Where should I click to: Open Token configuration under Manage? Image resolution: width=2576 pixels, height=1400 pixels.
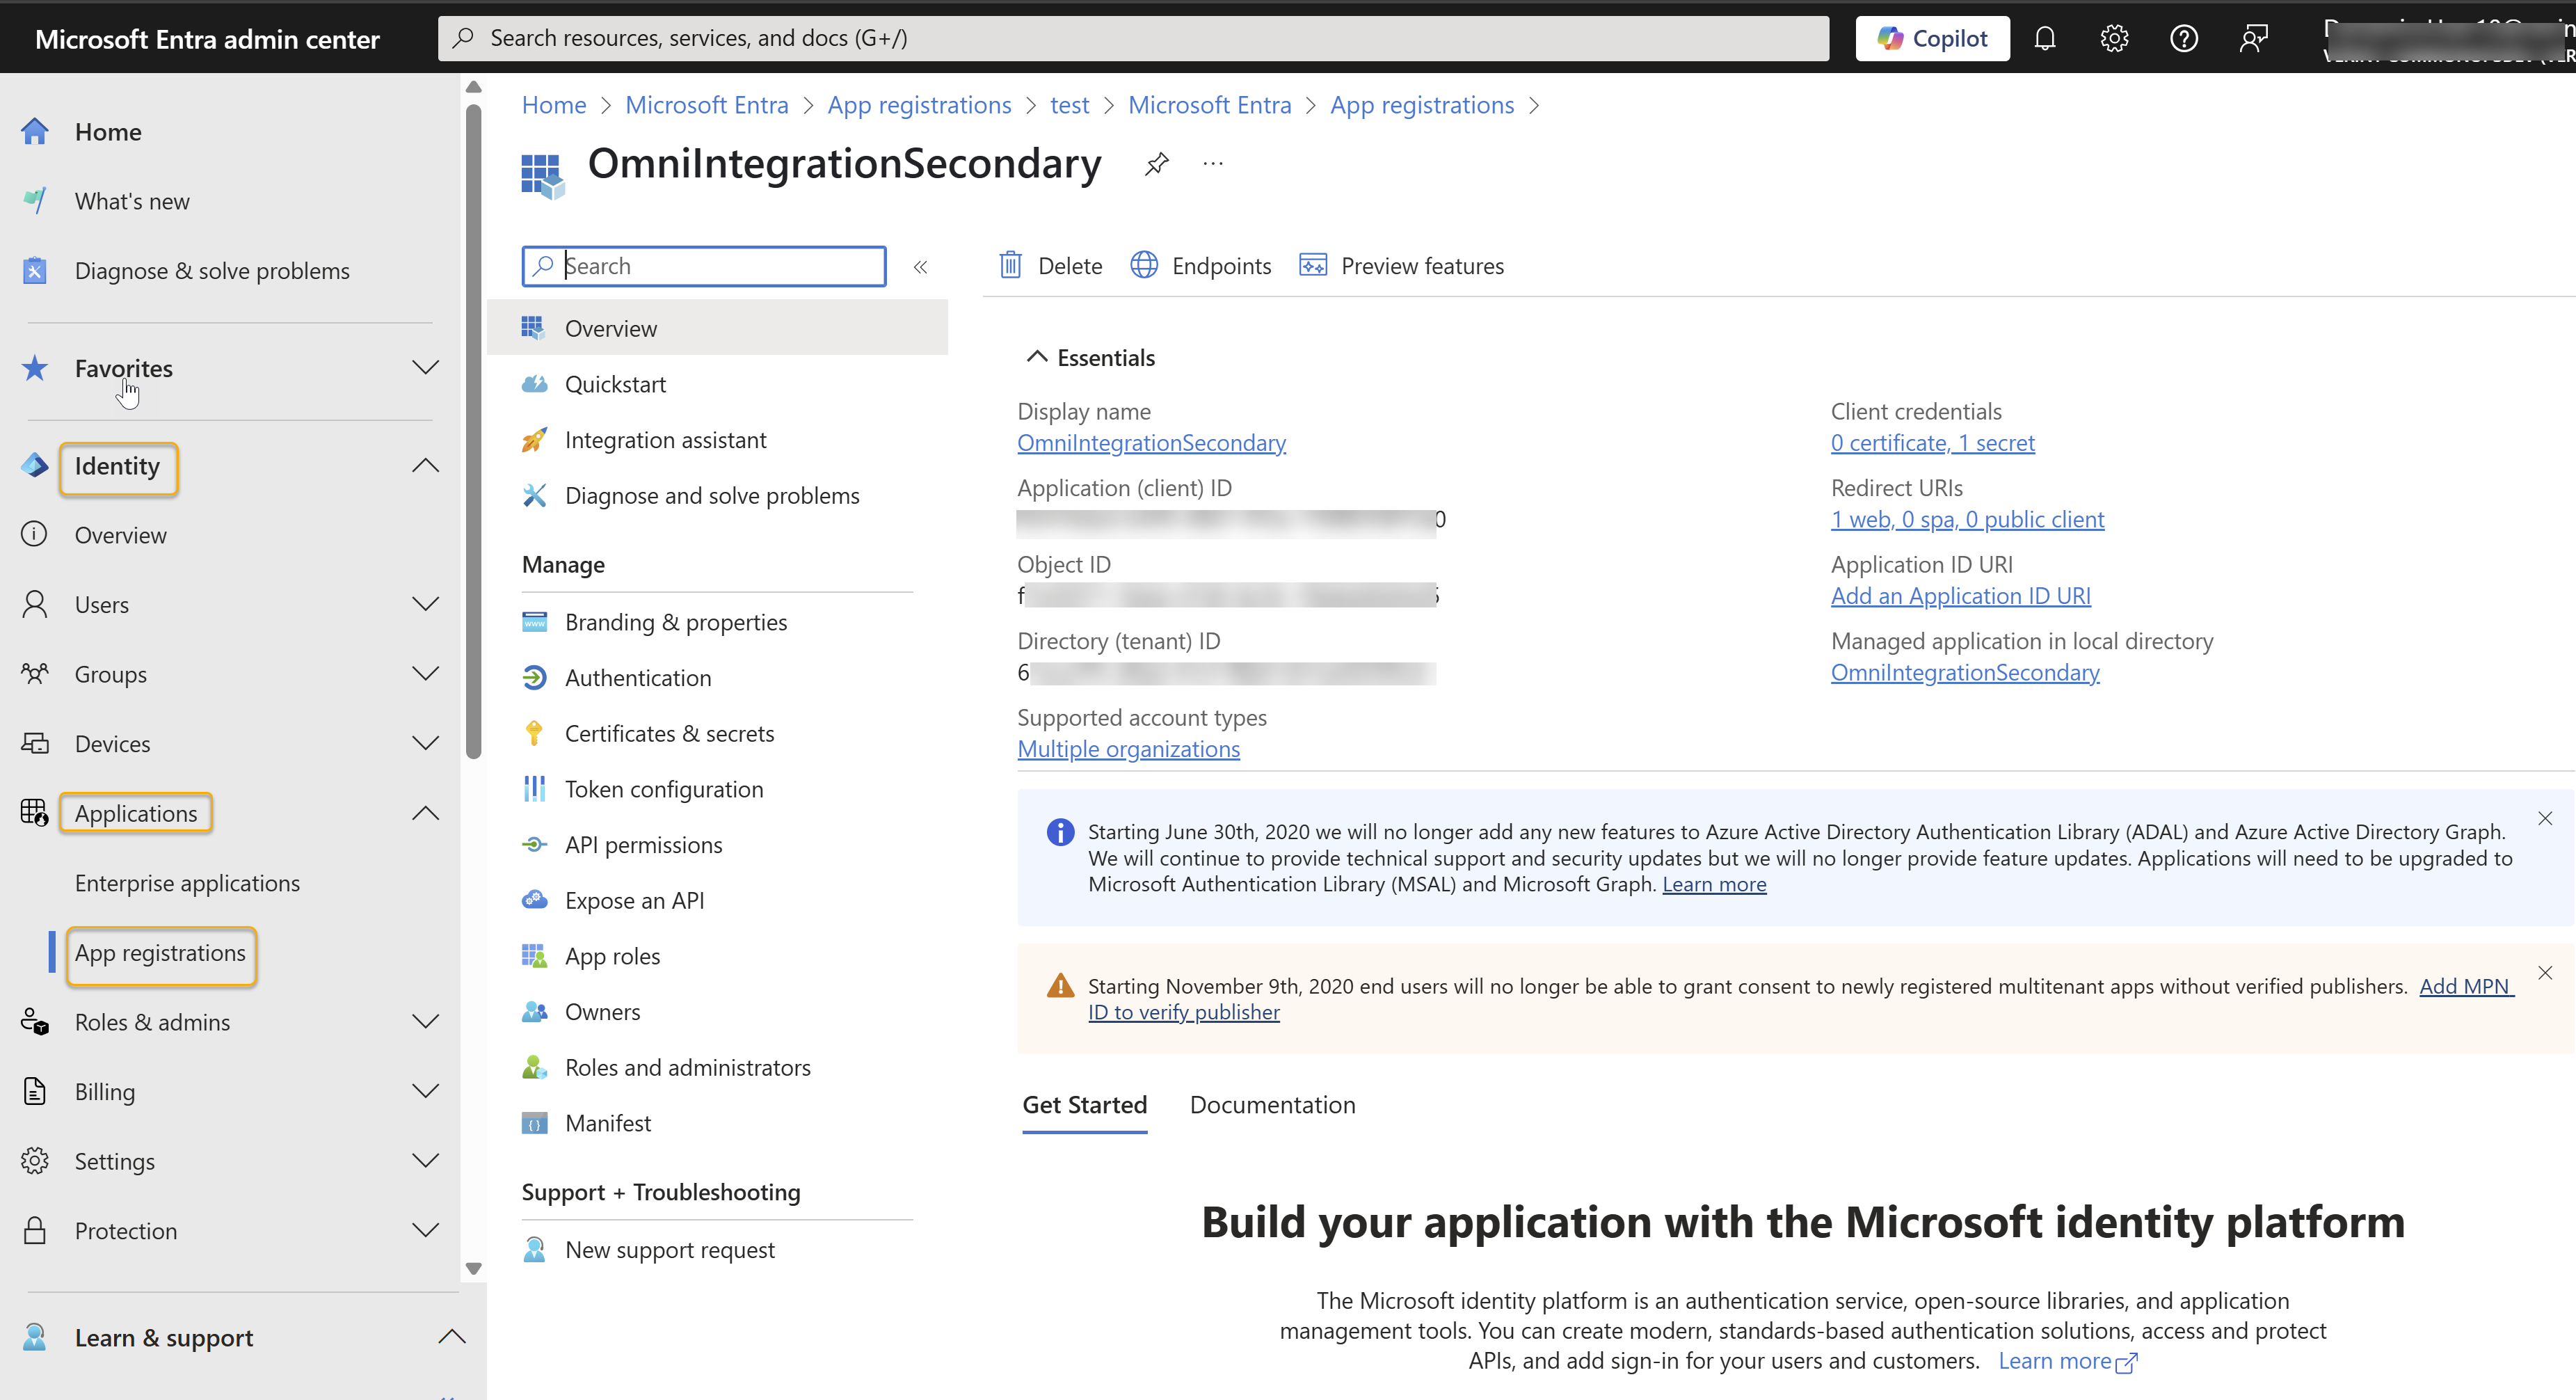(663, 788)
